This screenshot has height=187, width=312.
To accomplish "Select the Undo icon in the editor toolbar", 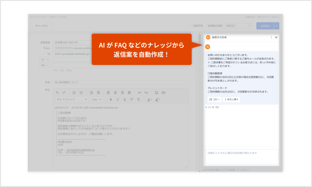I will [57, 93].
